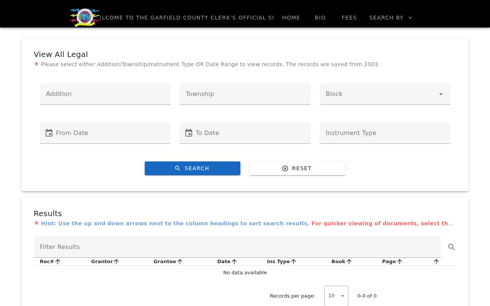Click the Garfield County seal logo
This screenshot has height=306, width=490.
pyautogui.click(x=85, y=18)
